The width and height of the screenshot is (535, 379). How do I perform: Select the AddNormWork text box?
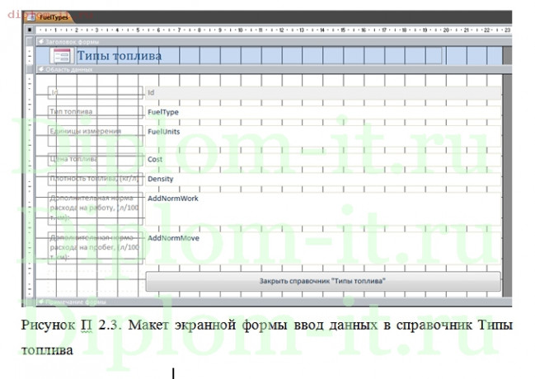323,208
